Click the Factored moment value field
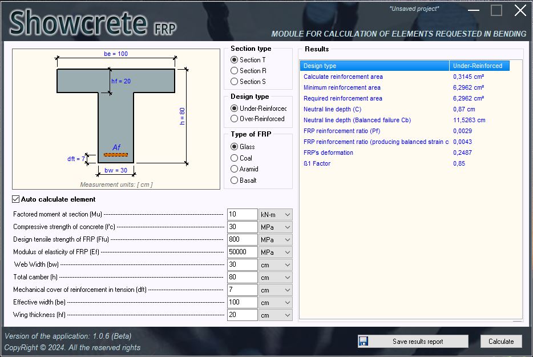The width and height of the screenshot is (533, 357). (242, 214)
